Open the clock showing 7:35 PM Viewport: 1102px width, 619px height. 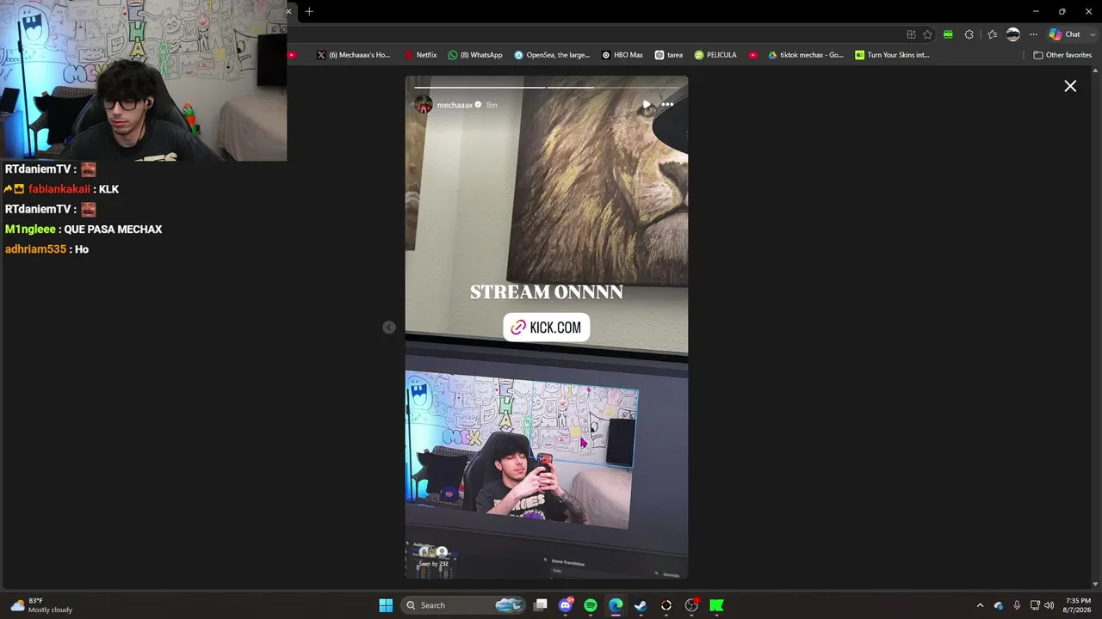click(x=1078, y=605)
